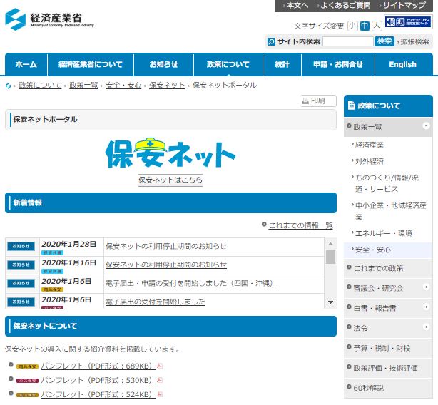The height and width of the screenshot is (405, 438).
Task: Click PDF icon next to 524KB pamphlet
Action: (160, 394)
